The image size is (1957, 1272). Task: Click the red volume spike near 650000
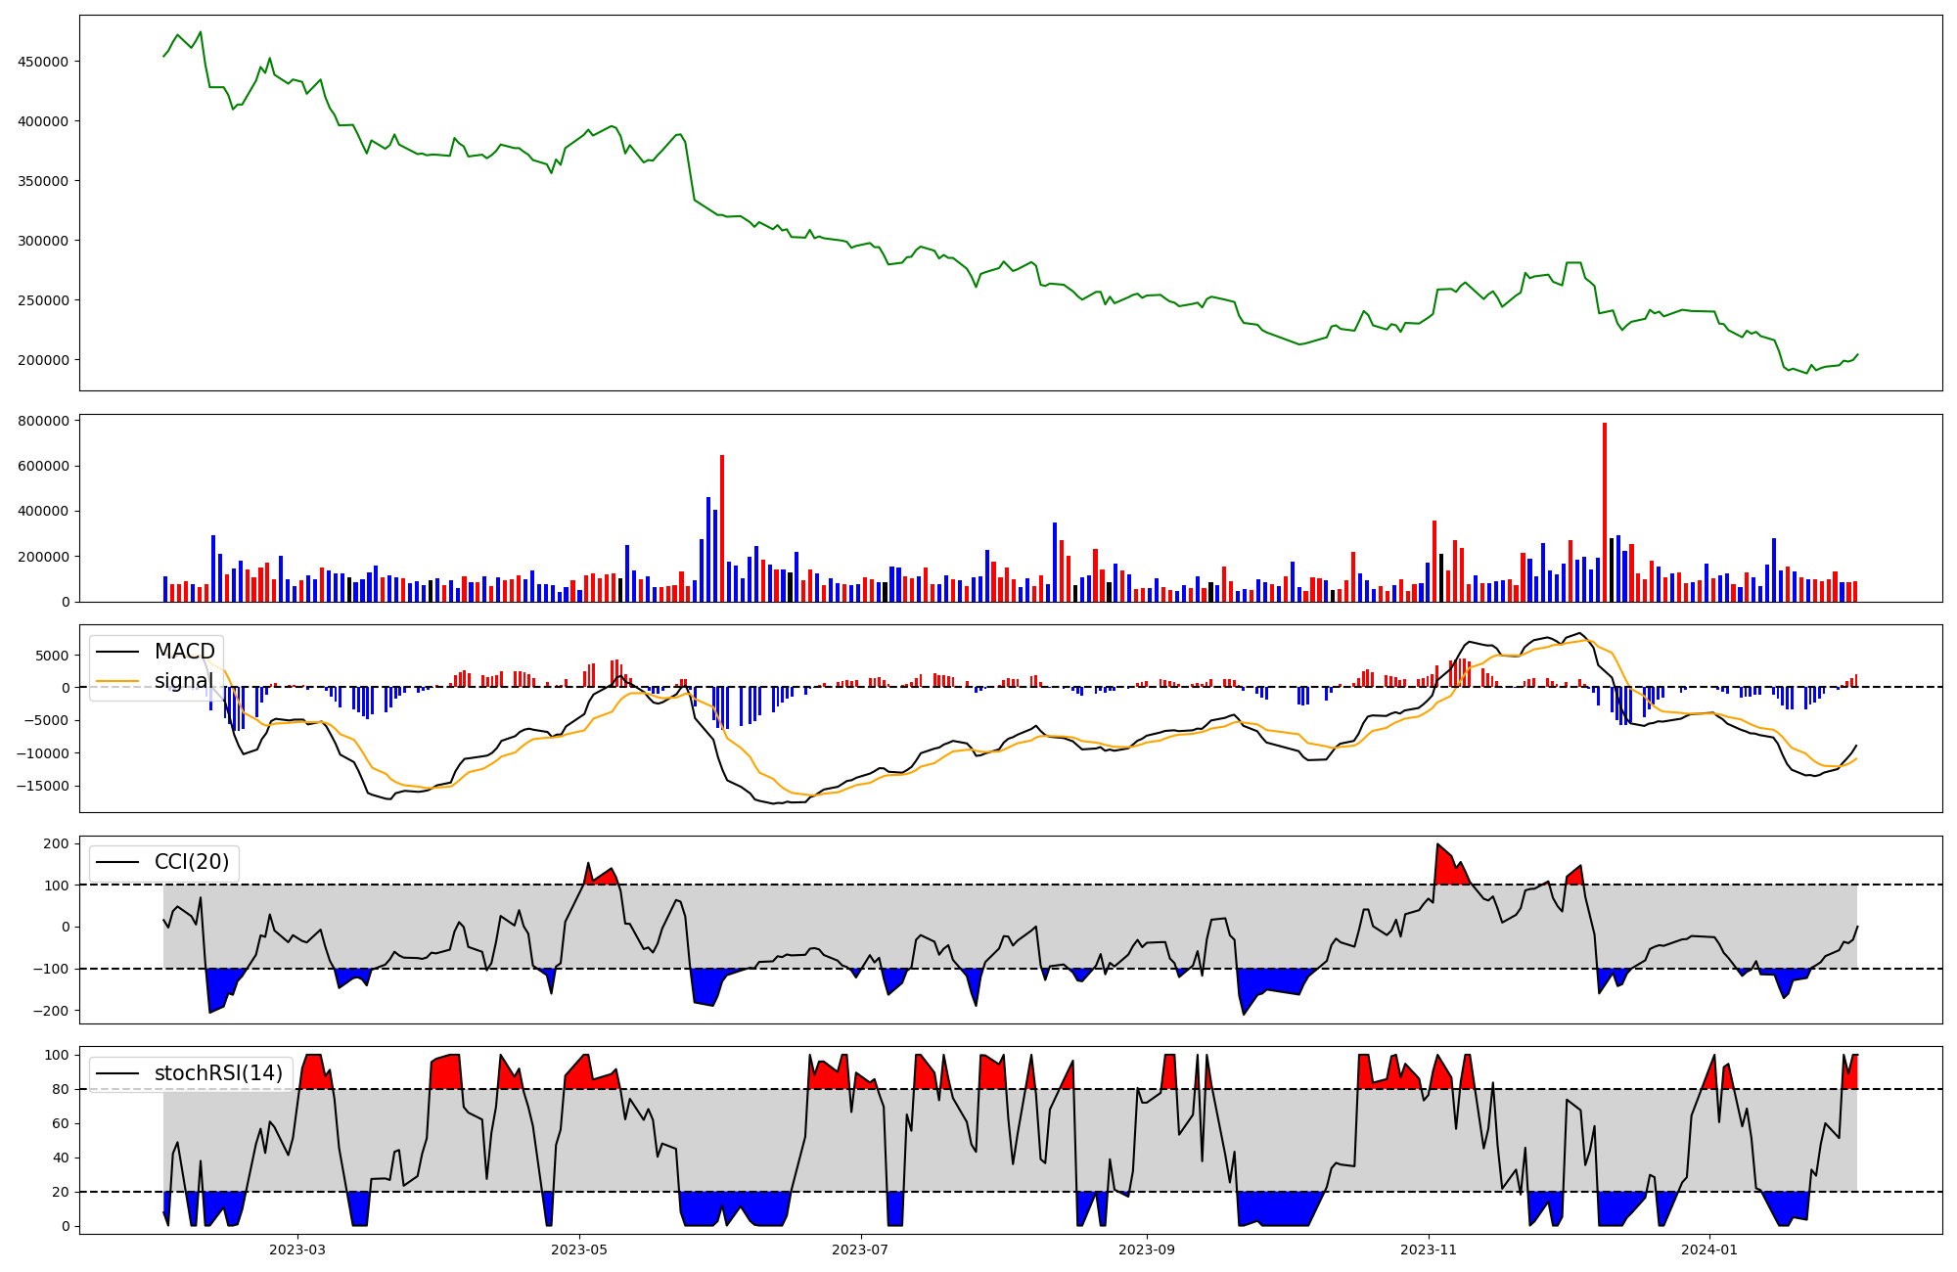(x=722, y=528)
